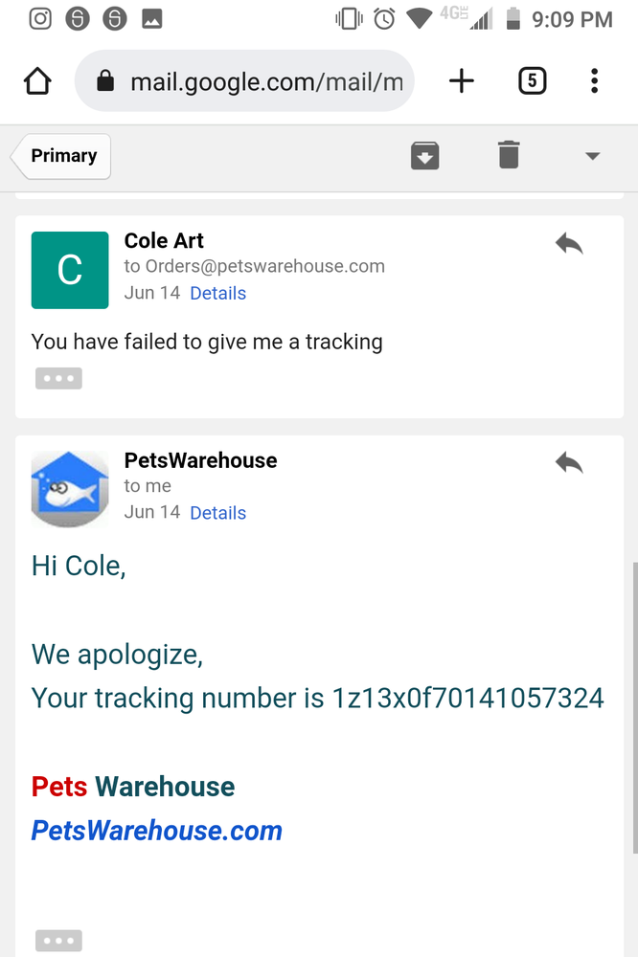Screen dimensions: 638x957
Task: Show Details of PetsWarehouse's message
Action: [217, 513]
